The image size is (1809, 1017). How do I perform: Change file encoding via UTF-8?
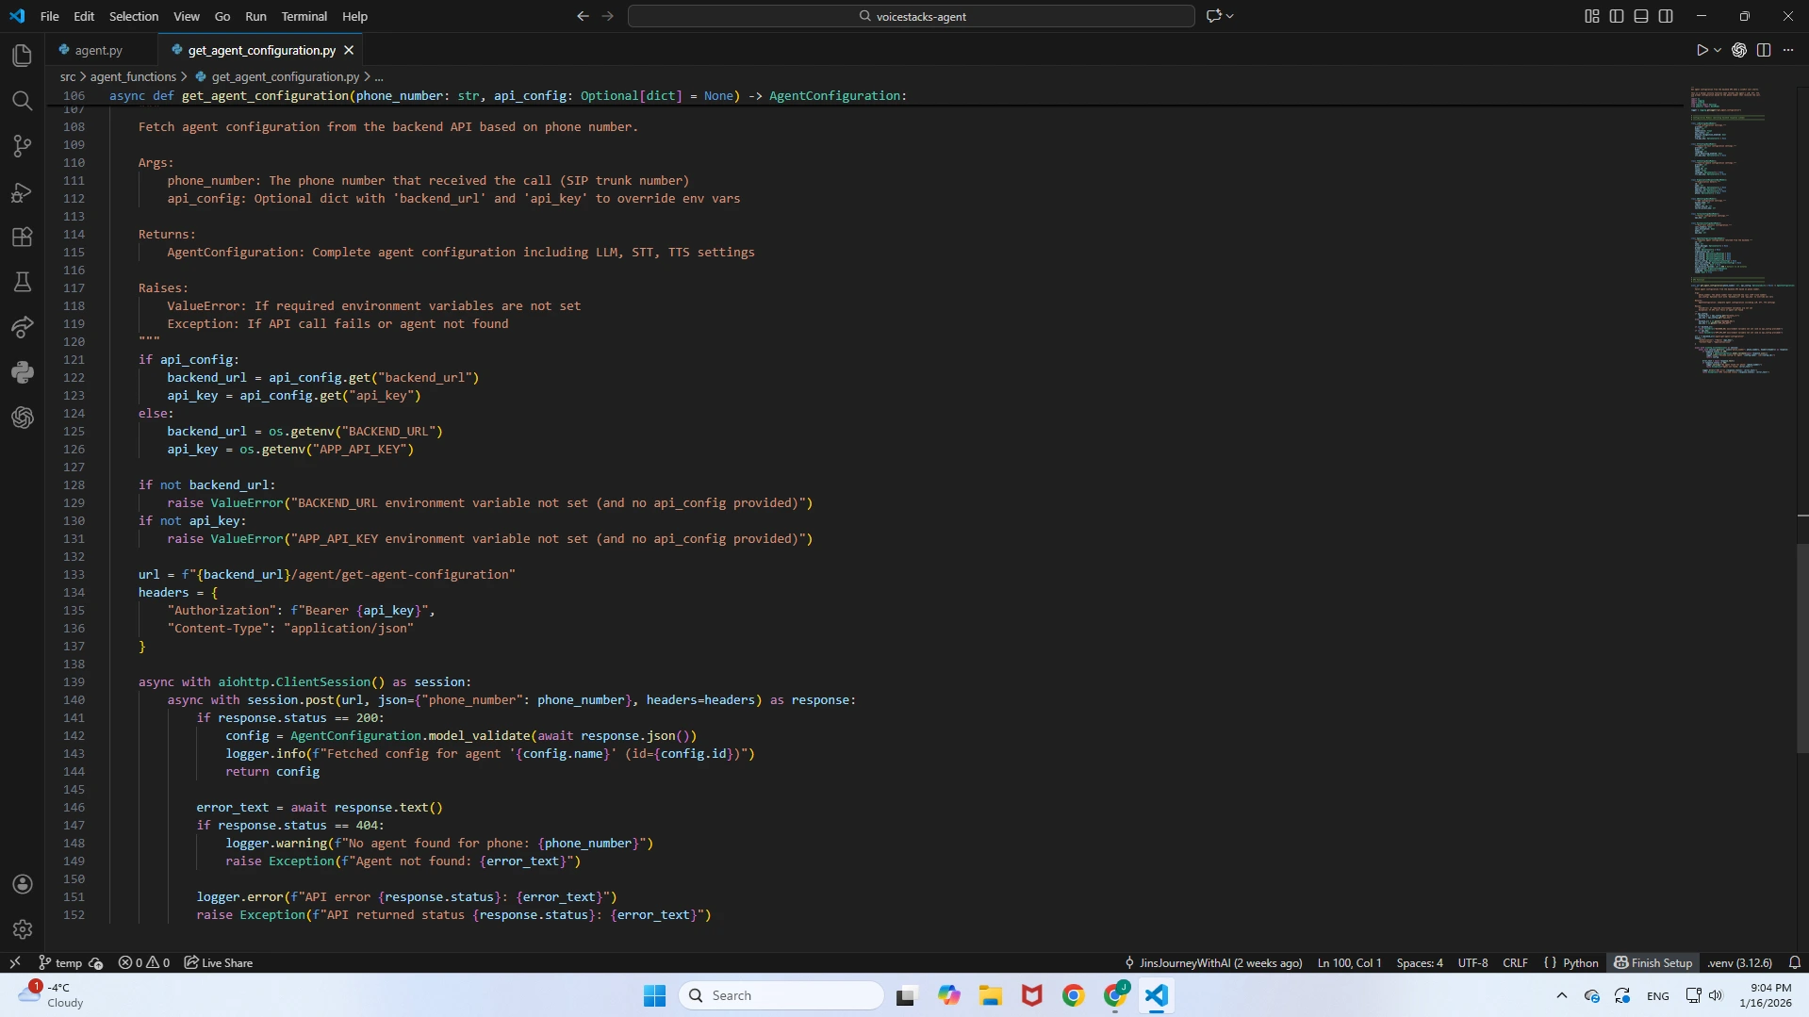1472,962
